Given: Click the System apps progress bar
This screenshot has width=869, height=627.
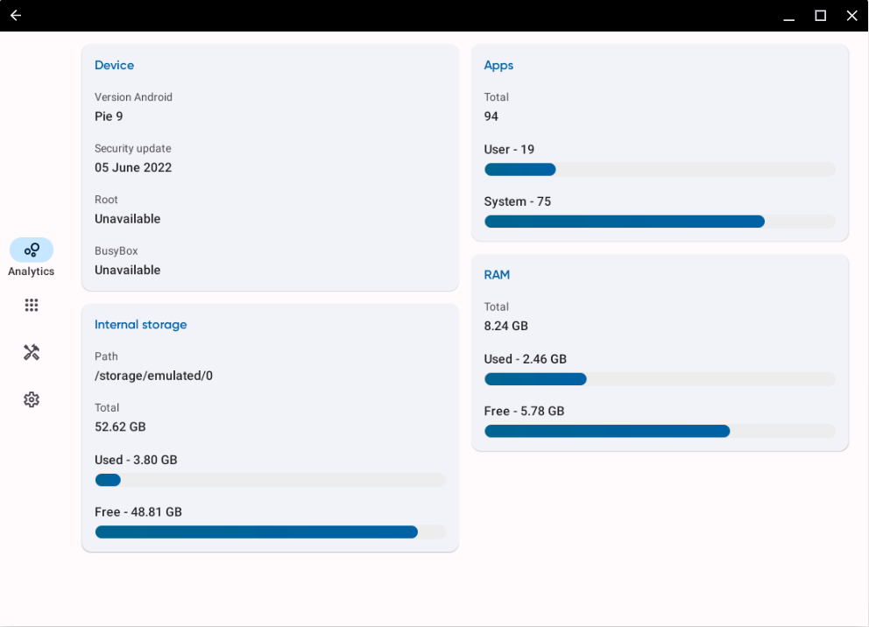Looking at the screenshot, I should coord(659,222).
